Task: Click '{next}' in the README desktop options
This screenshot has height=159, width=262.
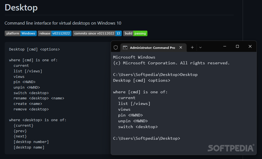Action: point(20,136)
